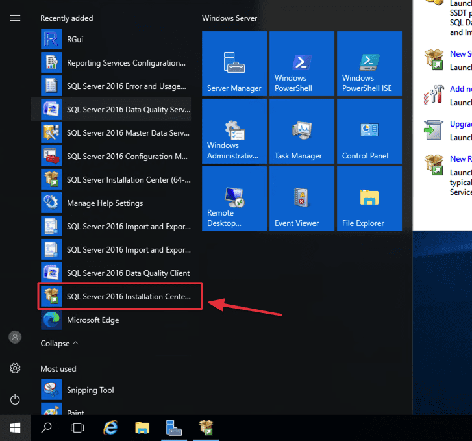Open the Control Panel tile

[x=369, y=131]
